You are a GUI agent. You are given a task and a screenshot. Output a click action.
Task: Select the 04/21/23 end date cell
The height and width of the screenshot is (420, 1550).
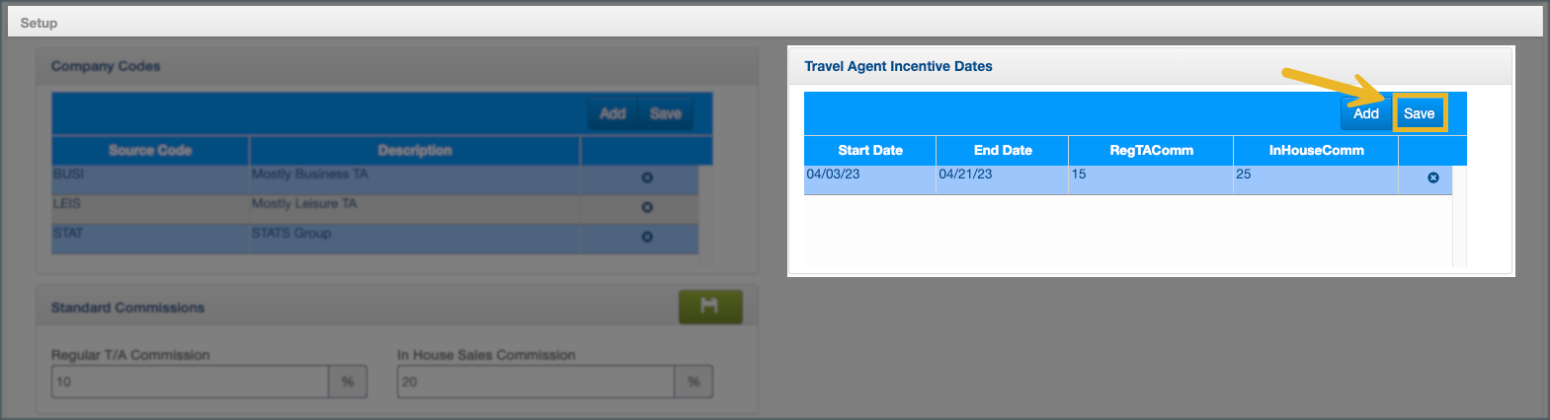coord(1001,178)
